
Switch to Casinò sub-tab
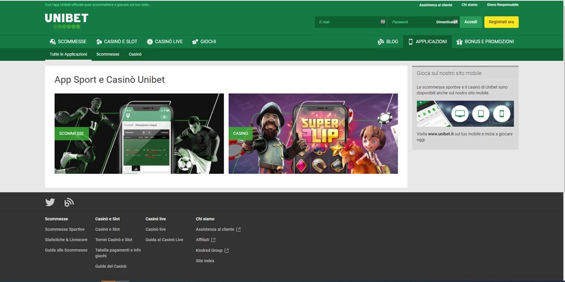coord(135,54)
